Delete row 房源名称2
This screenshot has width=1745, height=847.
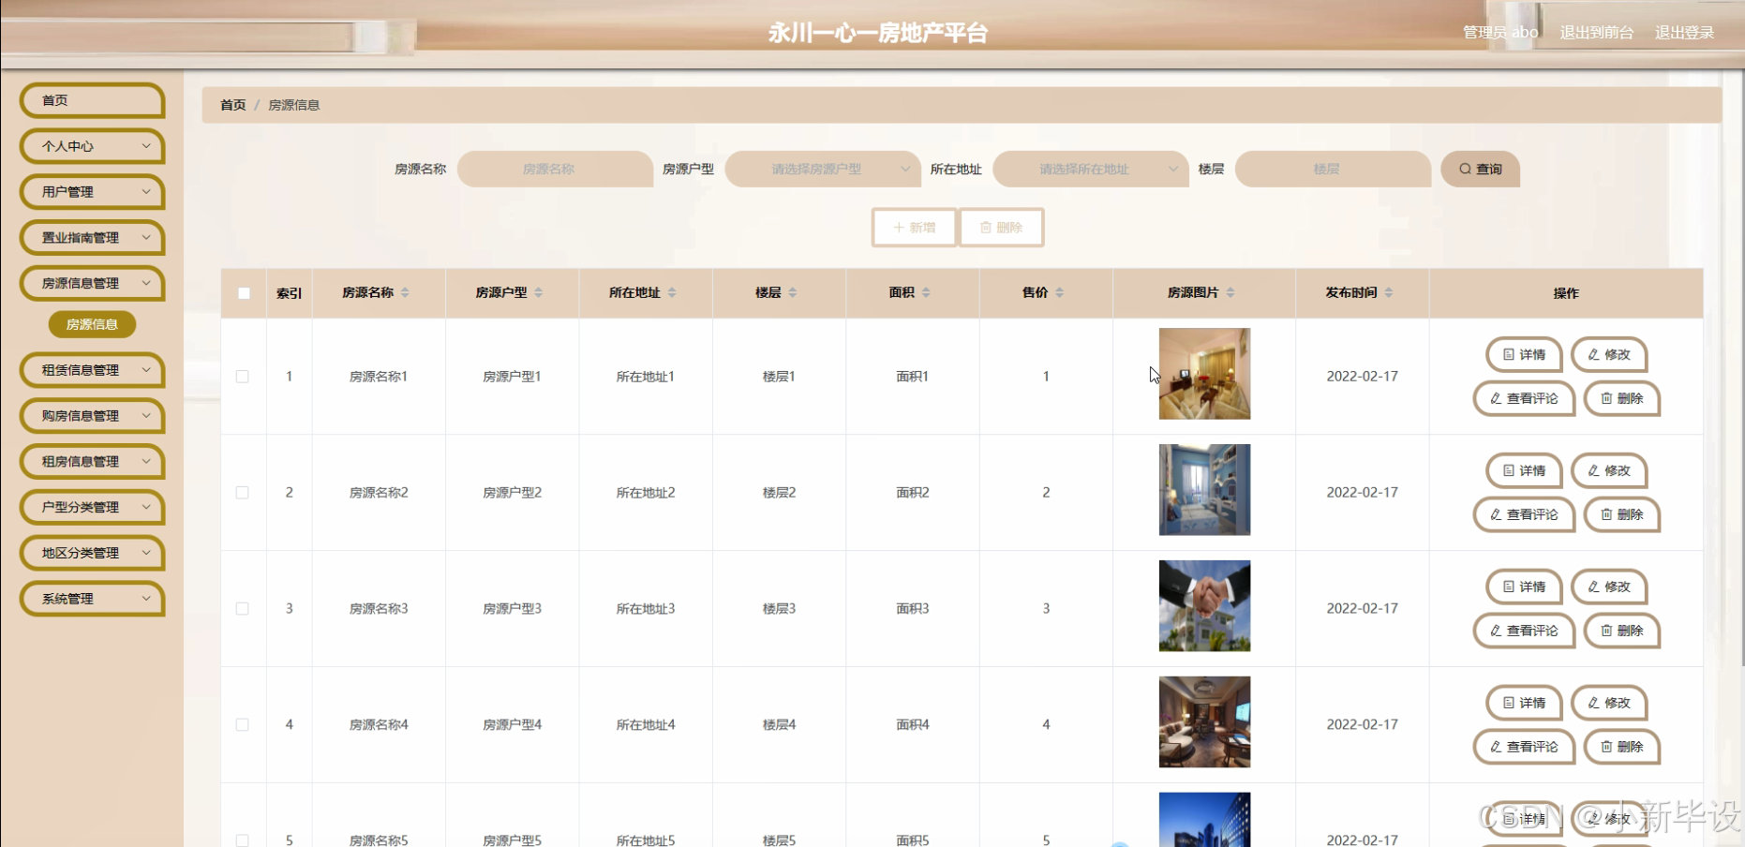click(1622, 514)
